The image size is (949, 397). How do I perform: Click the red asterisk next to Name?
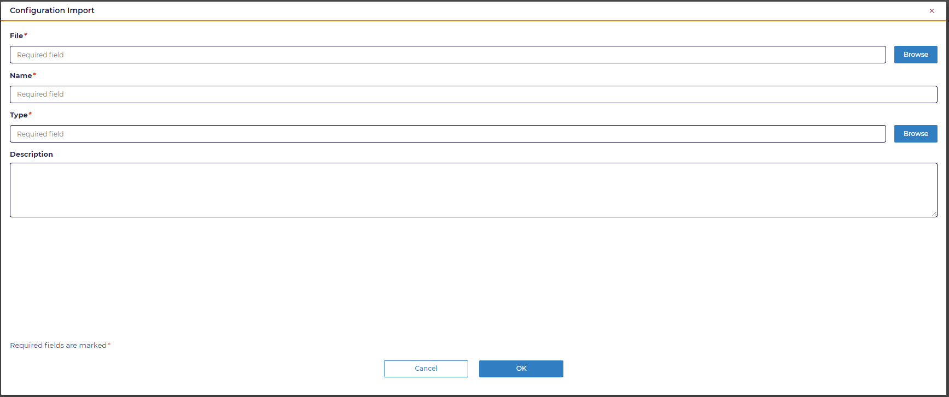(x=34, y=75)
